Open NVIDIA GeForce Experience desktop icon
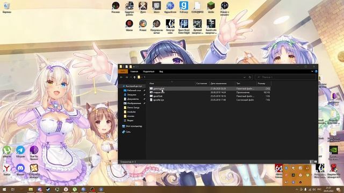The height and width of the screenshot is (193, 344). point(333,153)
